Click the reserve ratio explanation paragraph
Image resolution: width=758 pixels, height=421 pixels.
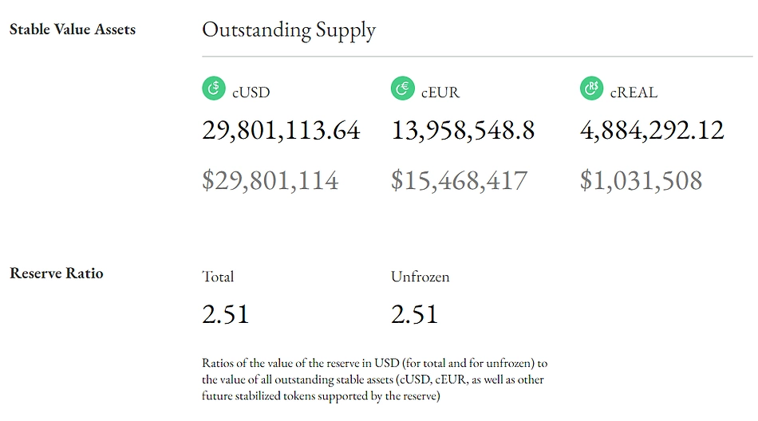click(x=375, y=380)
